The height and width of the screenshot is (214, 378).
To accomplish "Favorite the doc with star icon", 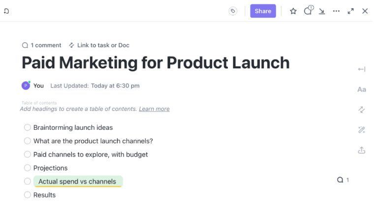I will (293, 11).
